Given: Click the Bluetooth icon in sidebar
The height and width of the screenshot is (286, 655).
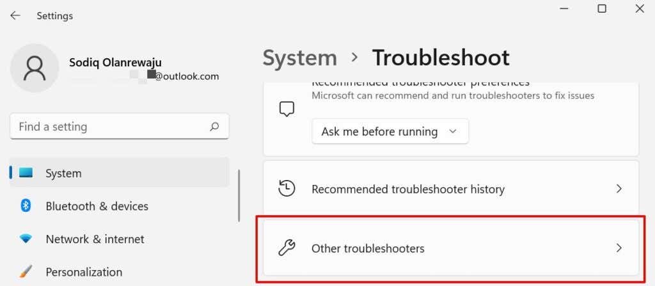Looking at the screenshot, I should tap(26, 206).
